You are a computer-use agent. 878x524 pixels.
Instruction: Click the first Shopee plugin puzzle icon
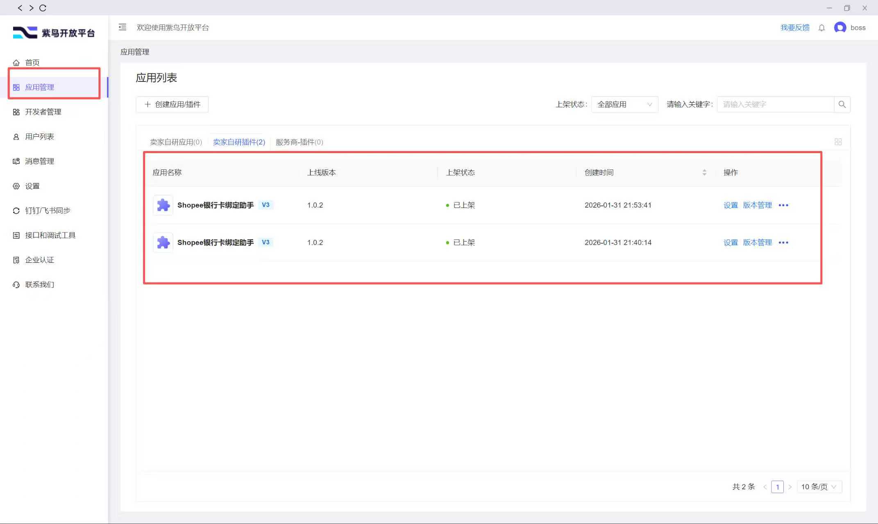pyautogui.click(x=163, y=205)
